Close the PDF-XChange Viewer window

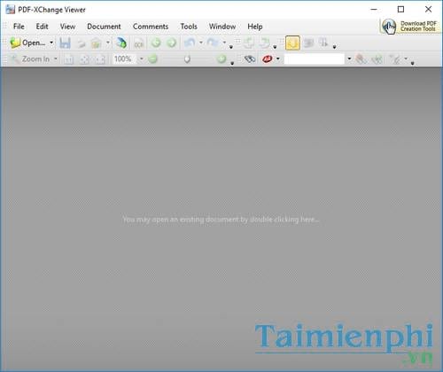pos(428,10)
